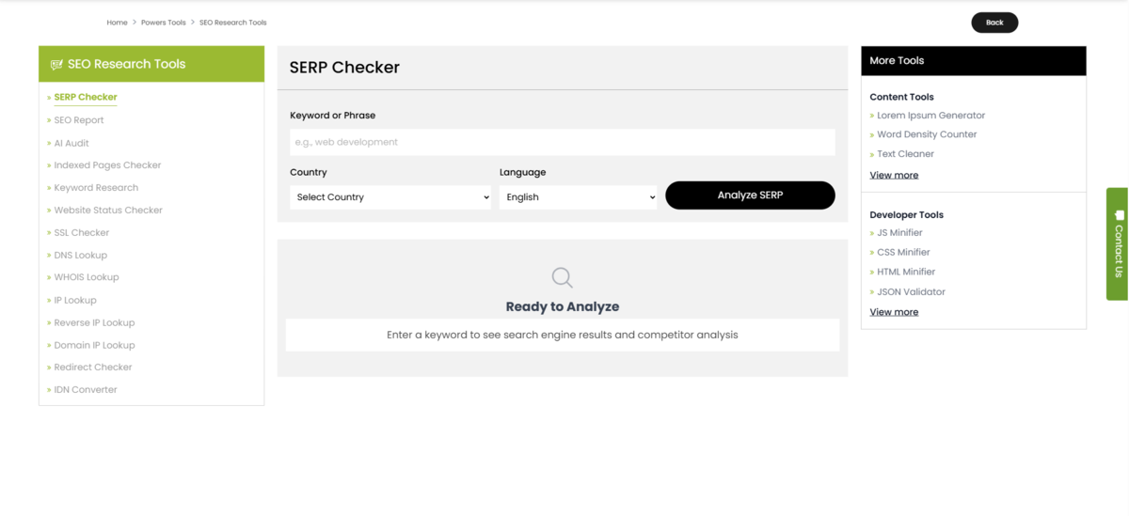The height and width of the screenshot is (516, 1129).
Task: Select AI Audit from the sidebar
Action: tap(72, 143)
